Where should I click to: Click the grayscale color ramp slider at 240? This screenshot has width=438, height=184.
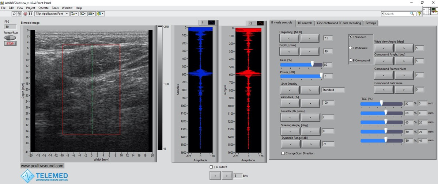160,26
